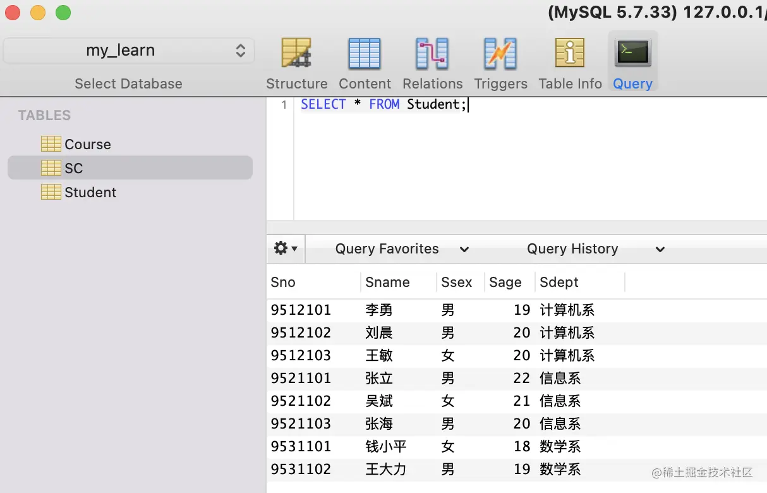The height and width of the screenshot is (493, 767).
Task: Click into the SQL query editor
Action: 531,158
